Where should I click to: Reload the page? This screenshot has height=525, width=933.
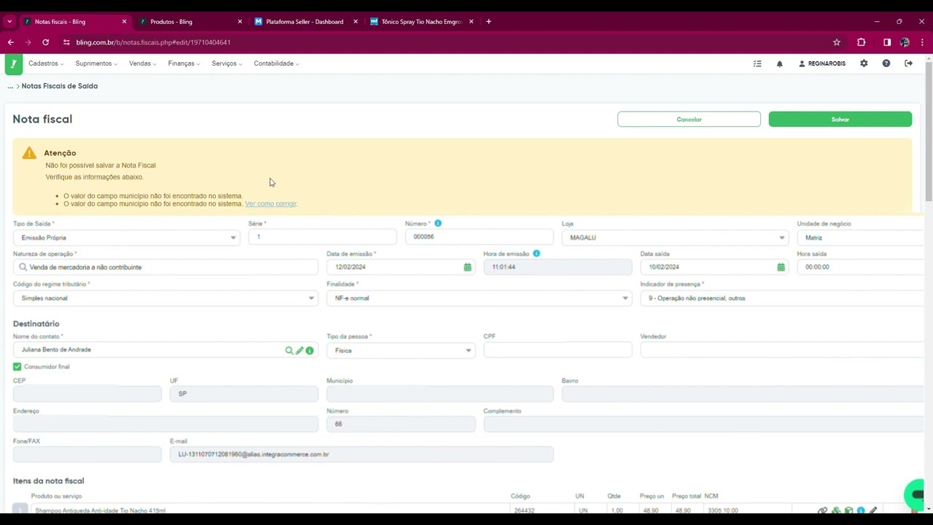45,42
